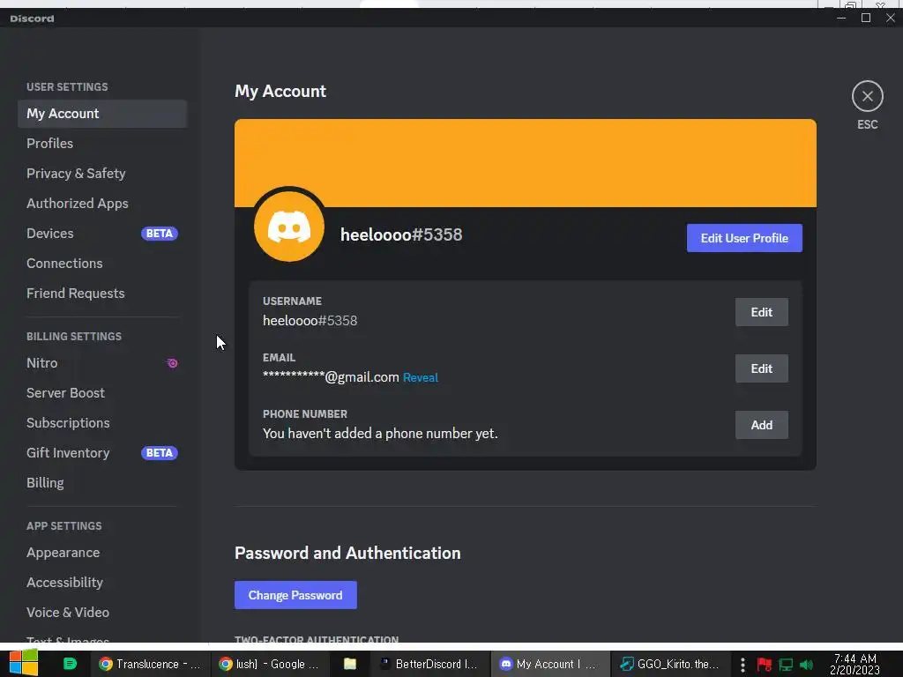Screen dimensions: 903x677
Task: Click the APP SETTINGS section header
Action: point(63,526)
